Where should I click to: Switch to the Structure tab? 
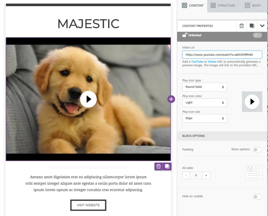[x=222, y=5]
